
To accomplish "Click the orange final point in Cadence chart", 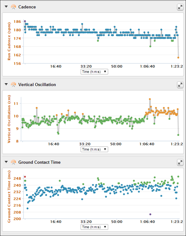I will point(178,57).
